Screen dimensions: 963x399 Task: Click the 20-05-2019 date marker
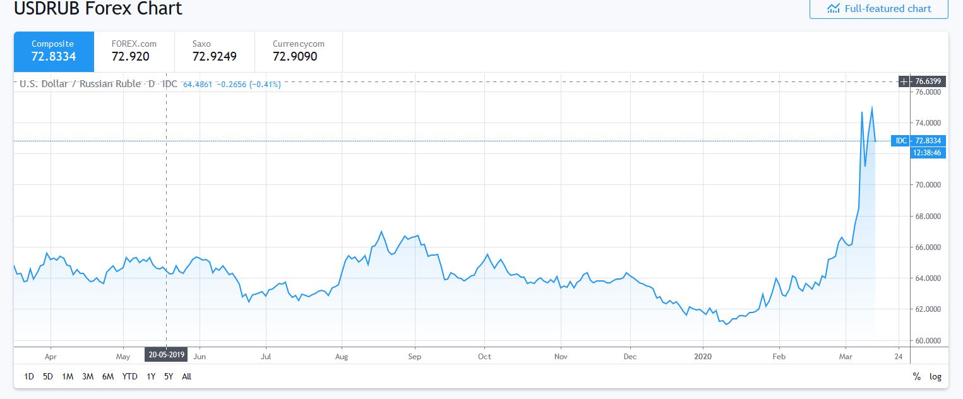(166, 354)
